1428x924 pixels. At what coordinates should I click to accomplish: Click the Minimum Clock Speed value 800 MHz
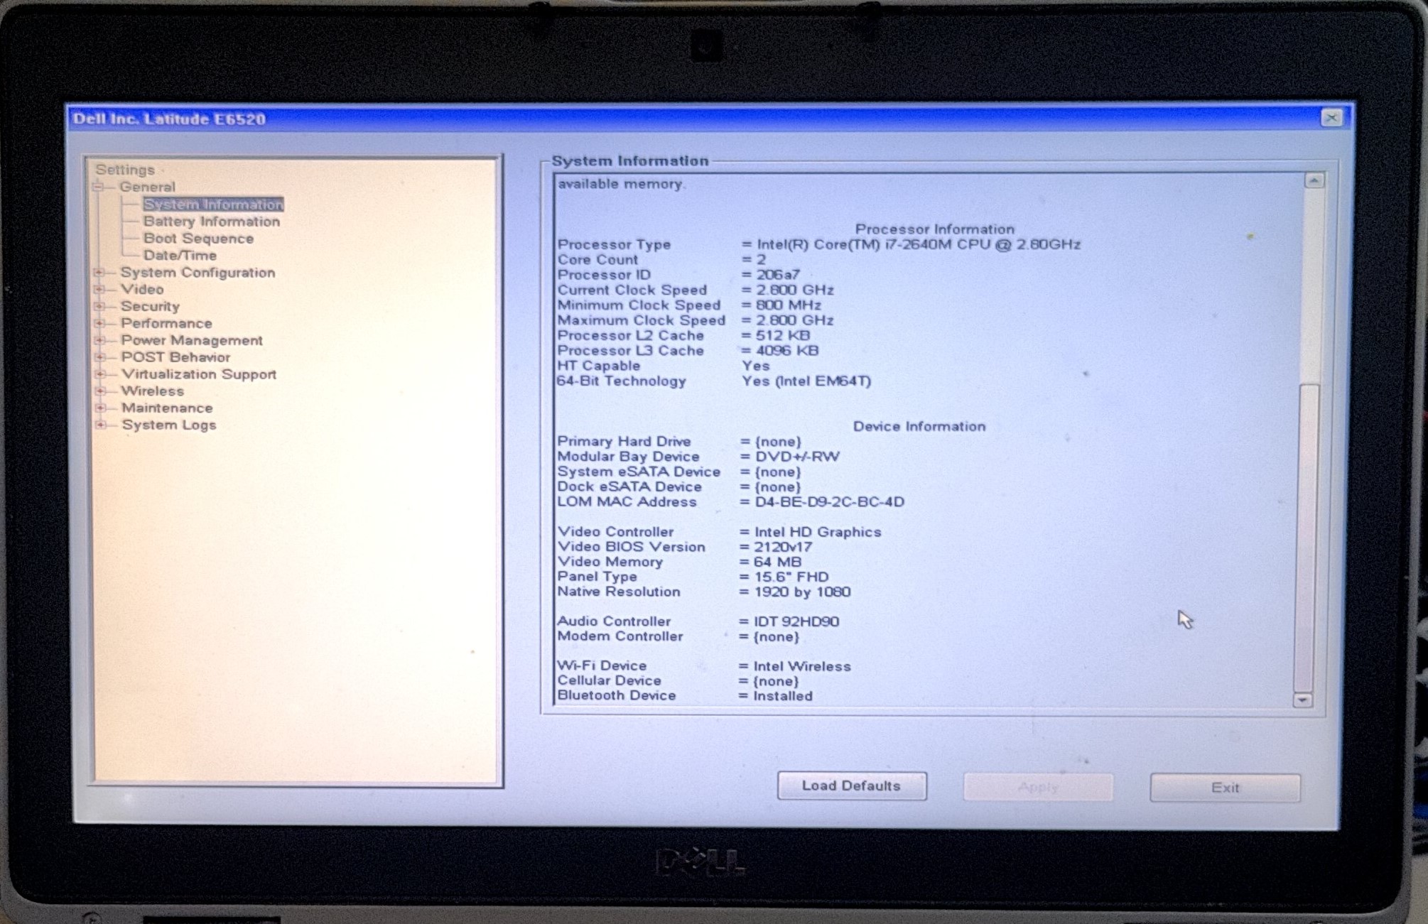pos(789,305)
